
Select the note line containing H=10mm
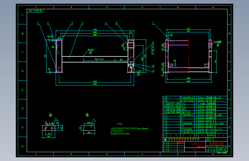coord(130,129)
